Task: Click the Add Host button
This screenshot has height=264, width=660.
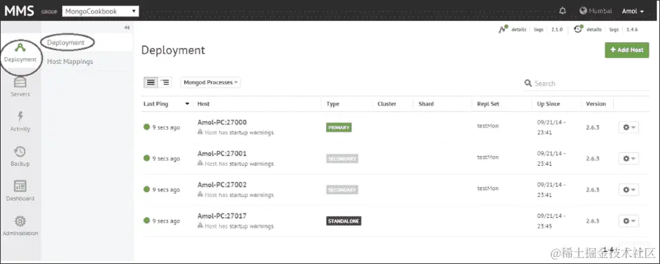Action: pyautogui.click(x=627, y=50)
